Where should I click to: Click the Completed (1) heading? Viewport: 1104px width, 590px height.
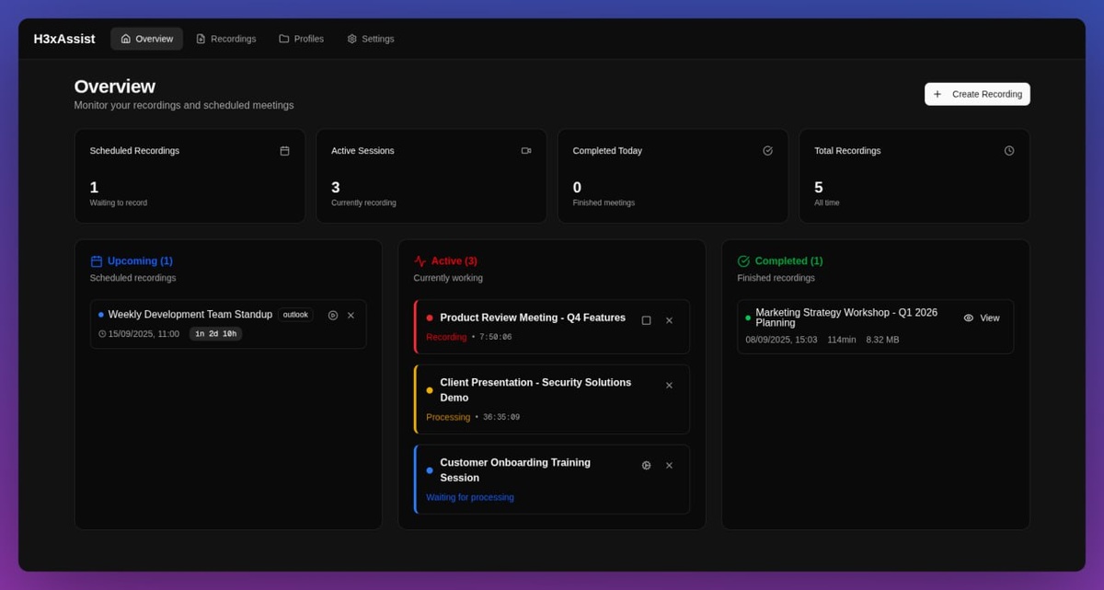tap(789, 261)
